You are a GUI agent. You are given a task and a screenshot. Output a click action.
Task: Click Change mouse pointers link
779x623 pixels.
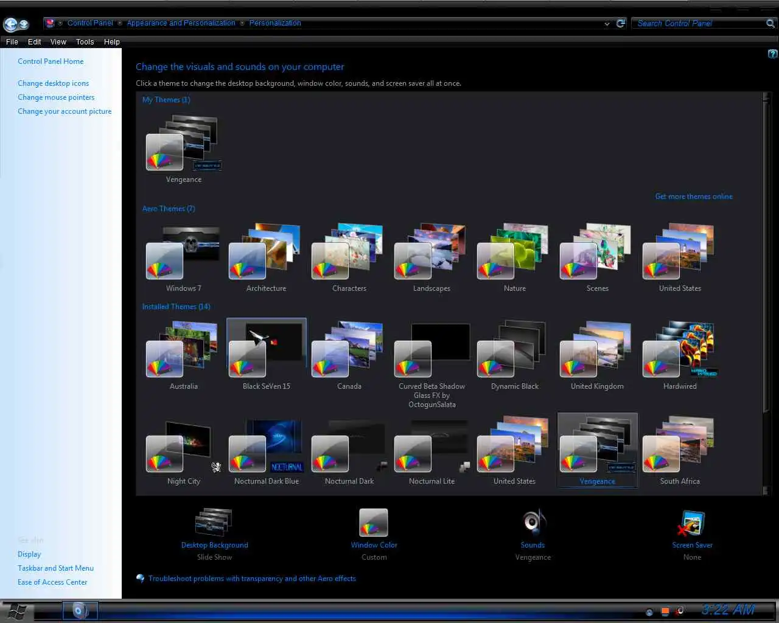tap(56, 97)
